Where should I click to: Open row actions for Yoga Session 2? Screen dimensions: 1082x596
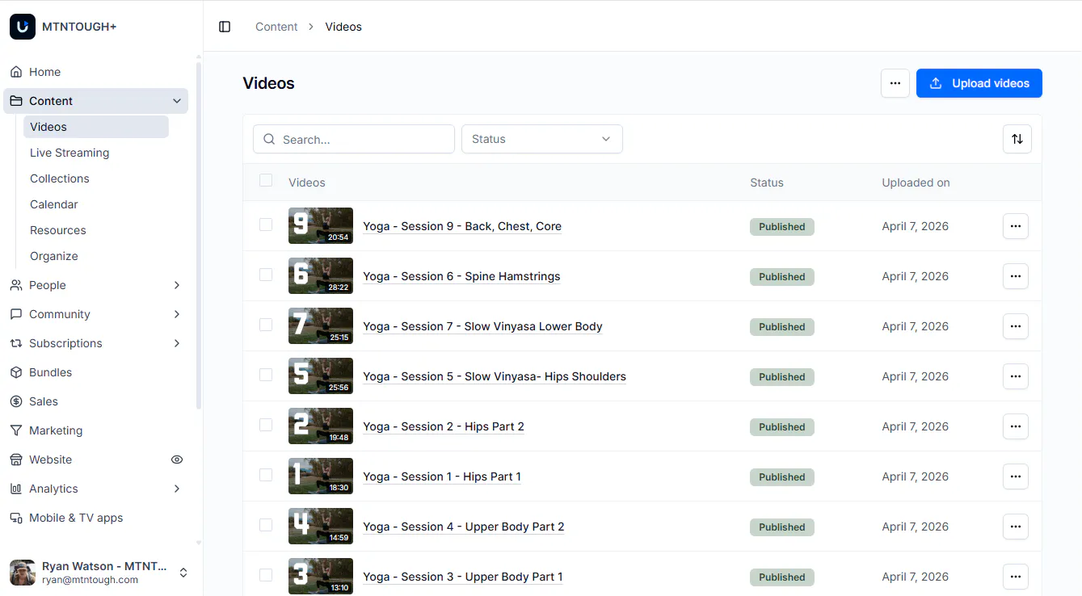coord(1016,426)
